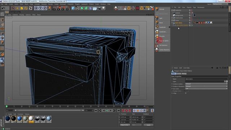Click the timeline preview range slider
This screenshot has width=231, height=130.
[x=49, y=110]
